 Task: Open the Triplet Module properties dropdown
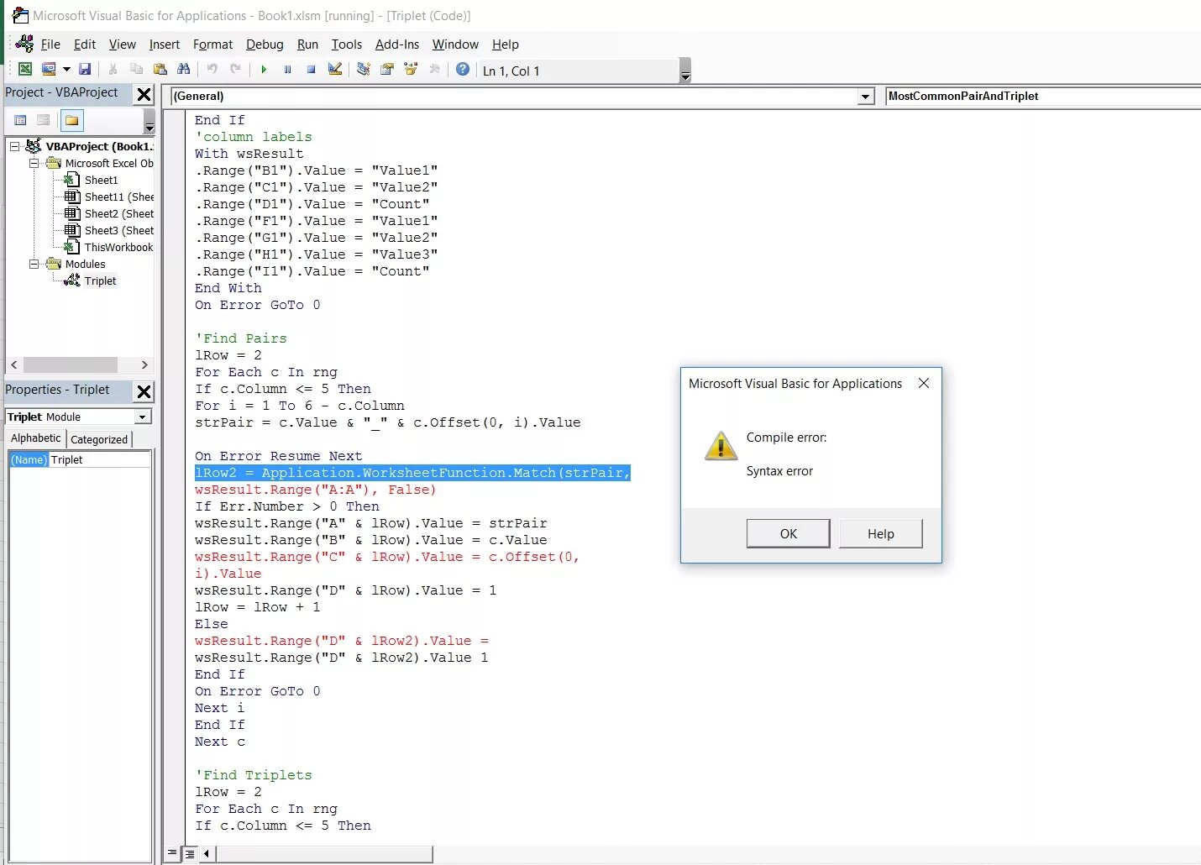point(143,417)
